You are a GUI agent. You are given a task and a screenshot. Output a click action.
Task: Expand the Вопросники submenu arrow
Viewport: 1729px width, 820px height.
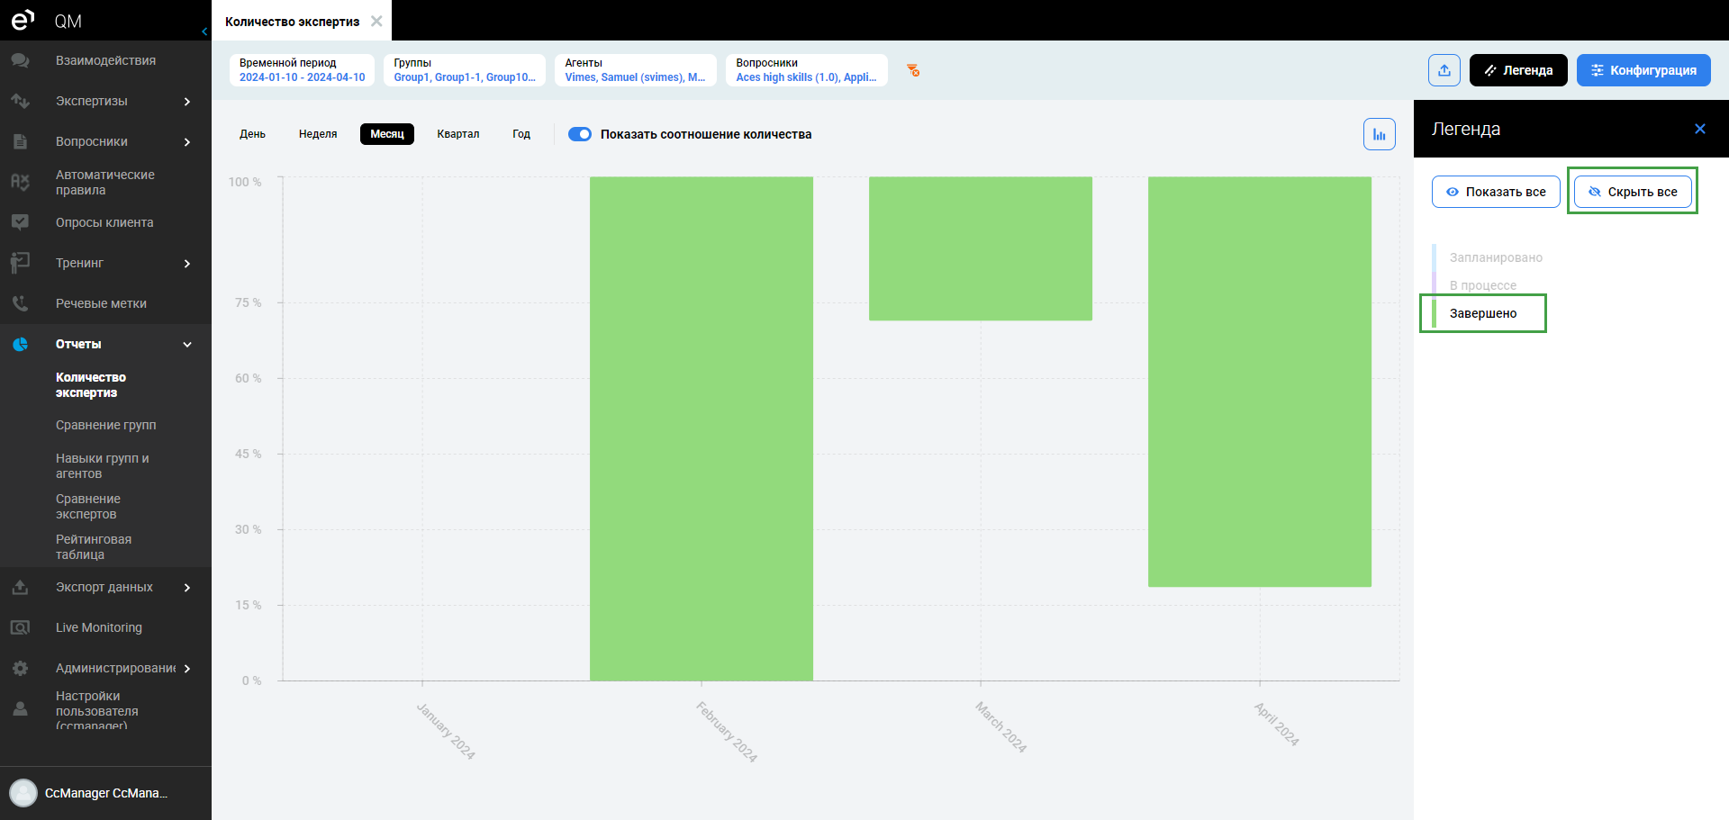tap(187, 141)
